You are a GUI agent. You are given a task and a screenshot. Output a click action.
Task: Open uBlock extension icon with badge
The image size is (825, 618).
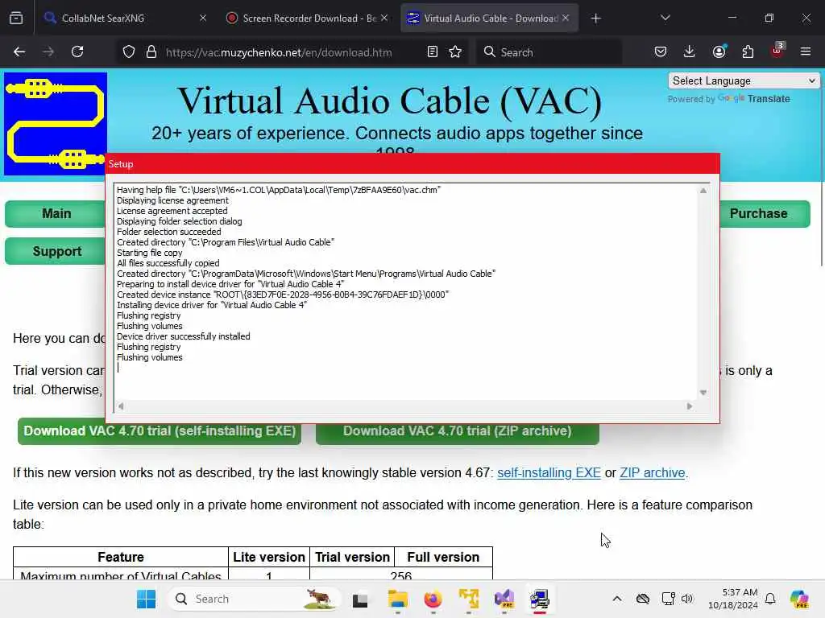777,51
